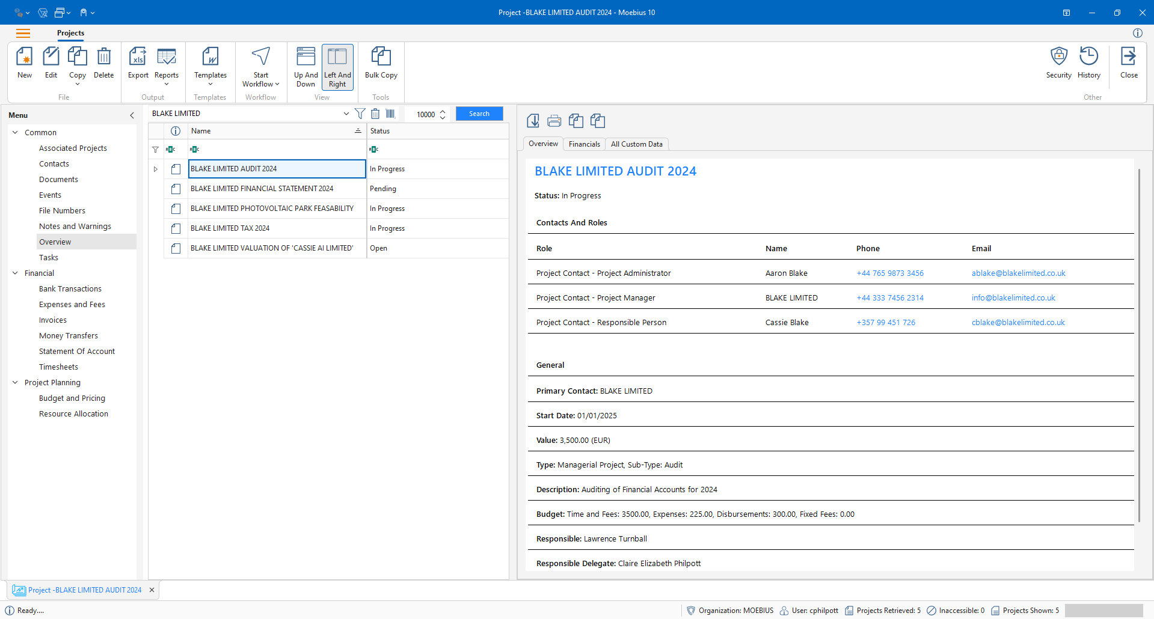Toggle the Left And Right view

[x=337, y=66]
